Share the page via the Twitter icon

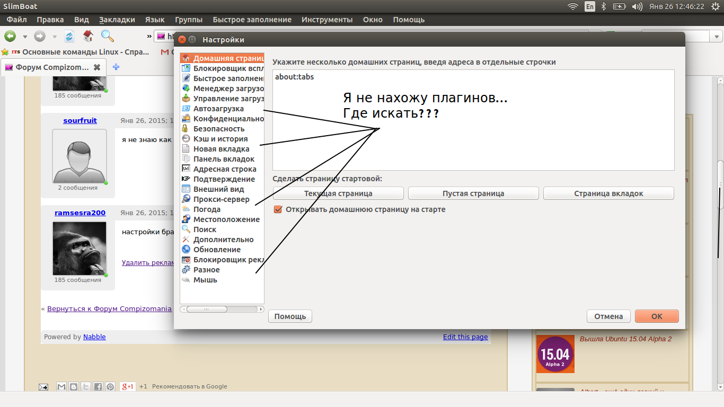point(85,387)
